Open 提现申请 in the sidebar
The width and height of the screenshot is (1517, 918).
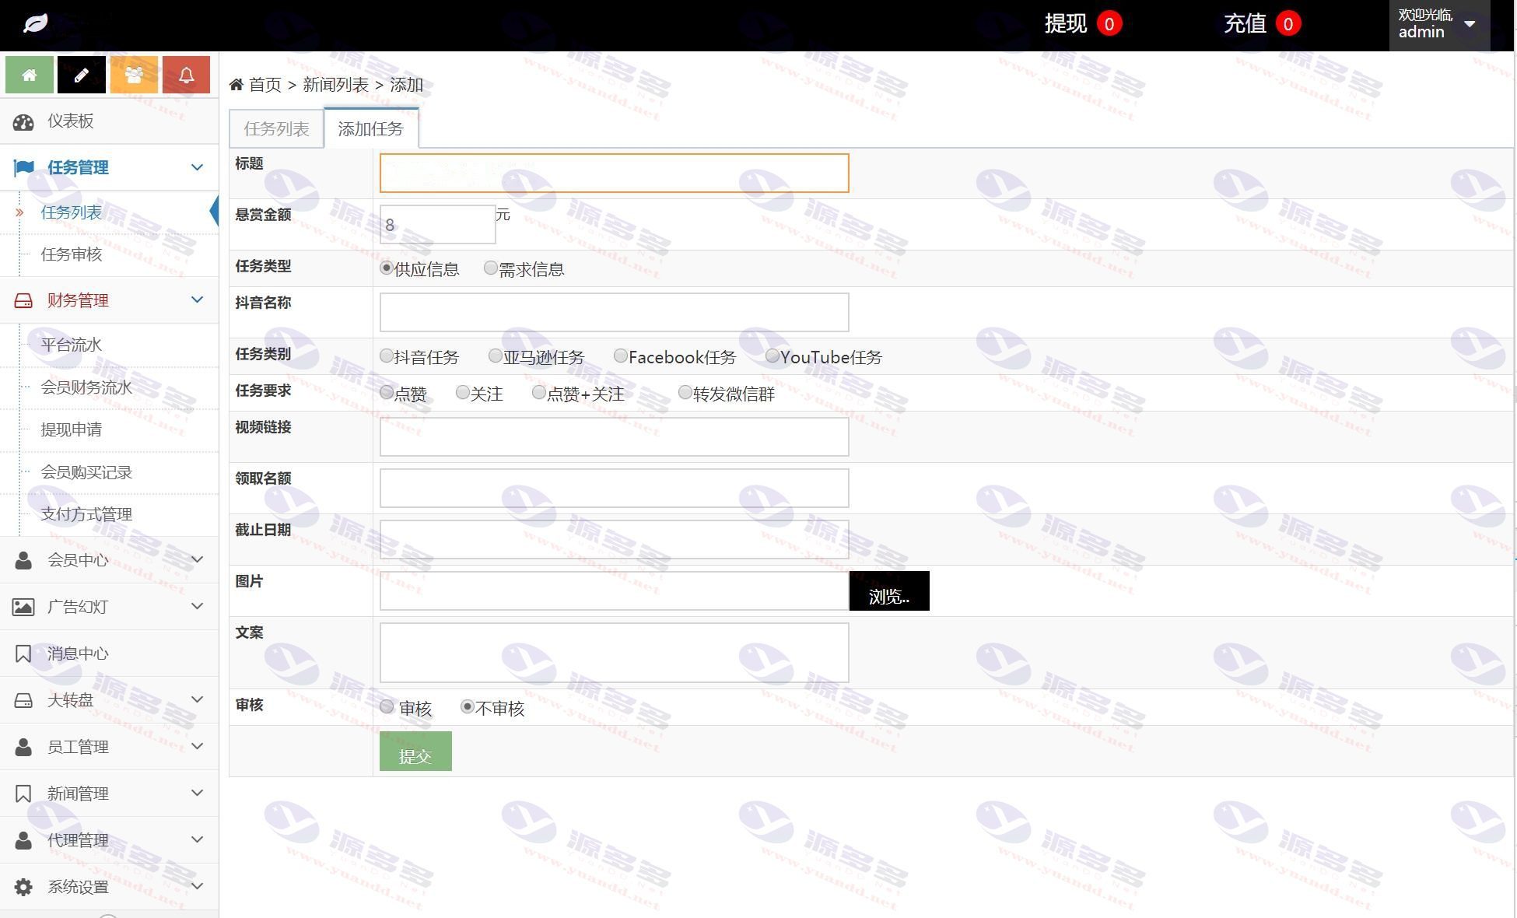(x=72, y=429)
